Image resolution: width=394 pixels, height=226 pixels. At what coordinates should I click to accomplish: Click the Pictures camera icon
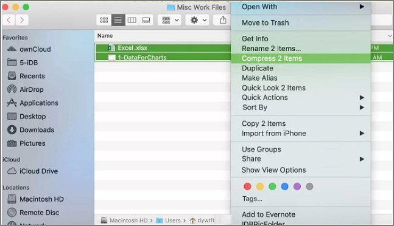click(x=12, y=143)
